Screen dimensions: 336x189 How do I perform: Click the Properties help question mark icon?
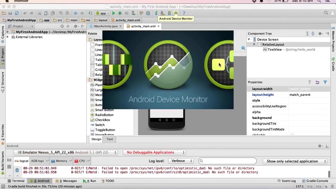309,82
